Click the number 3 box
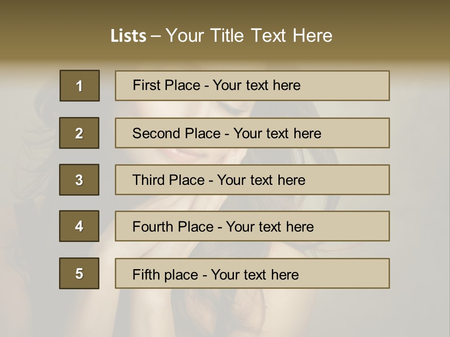 (79, 180)
